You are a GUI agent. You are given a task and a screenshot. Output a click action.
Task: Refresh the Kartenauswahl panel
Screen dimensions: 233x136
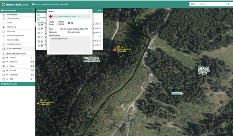coord(33,11)
